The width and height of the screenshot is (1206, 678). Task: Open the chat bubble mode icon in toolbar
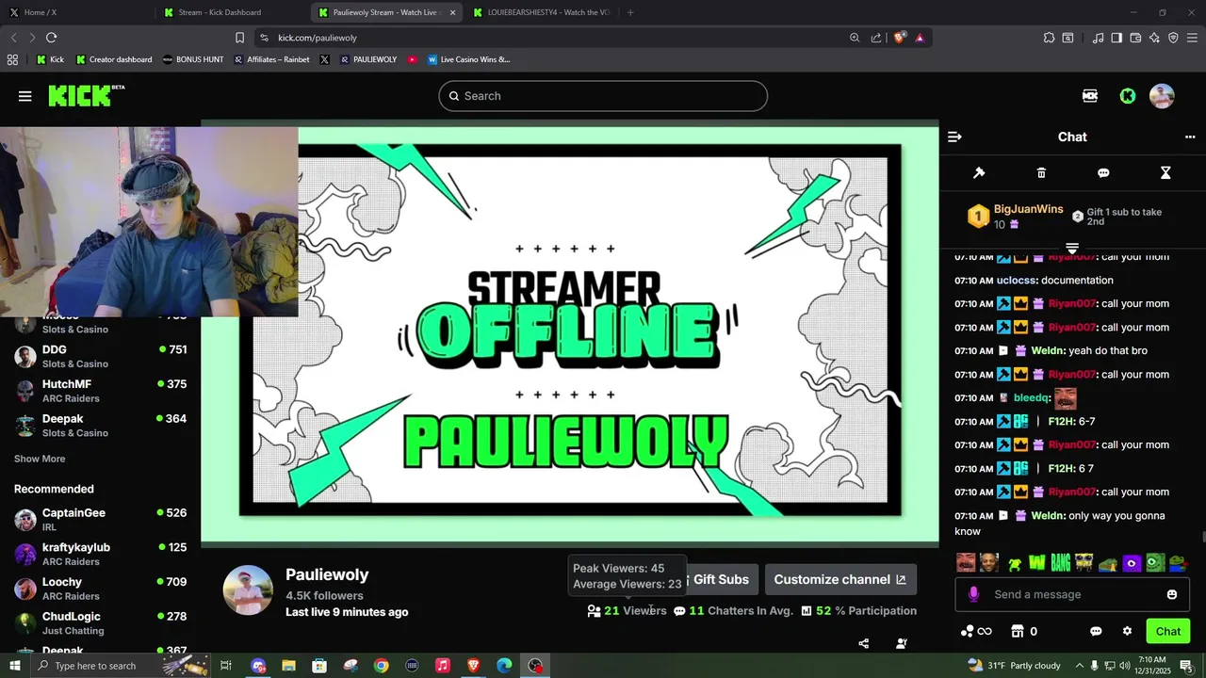click(1103, 173)
